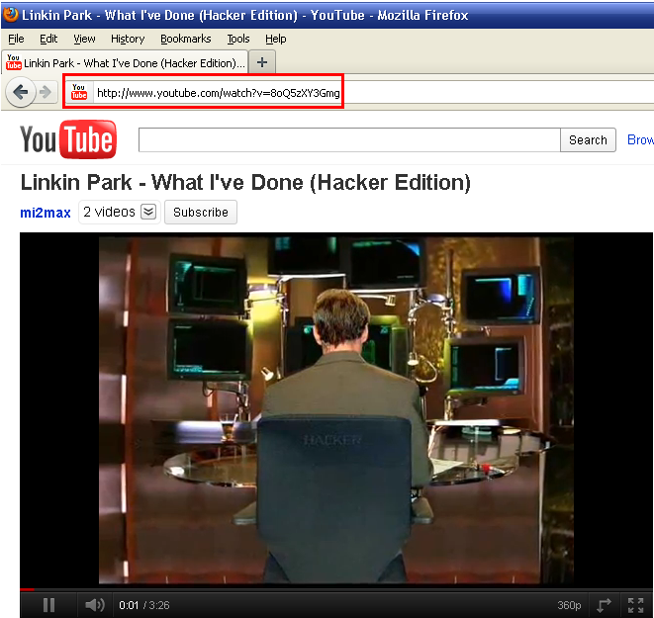Click the URL in the address bar
This screenshot has width=654, height=618.
click(218, 93)
